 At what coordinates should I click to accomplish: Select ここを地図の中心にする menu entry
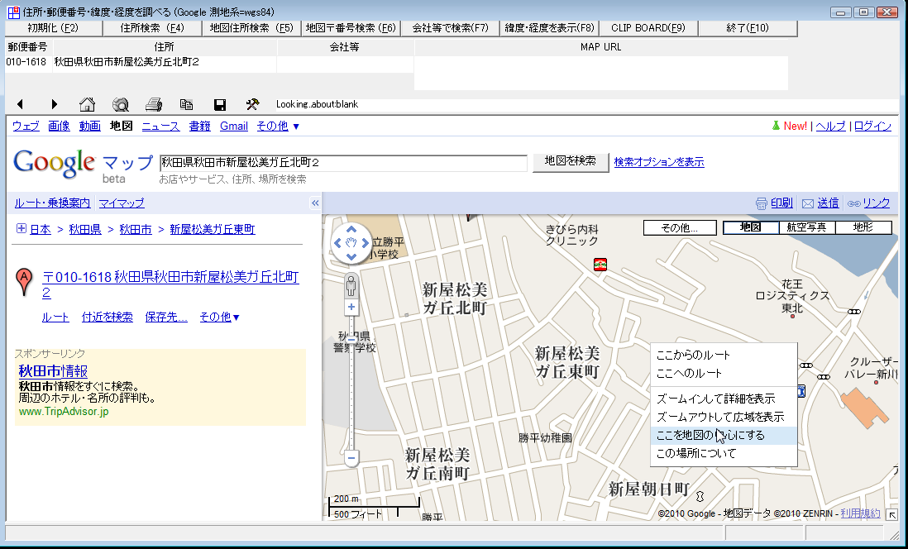tap(724, 435)
